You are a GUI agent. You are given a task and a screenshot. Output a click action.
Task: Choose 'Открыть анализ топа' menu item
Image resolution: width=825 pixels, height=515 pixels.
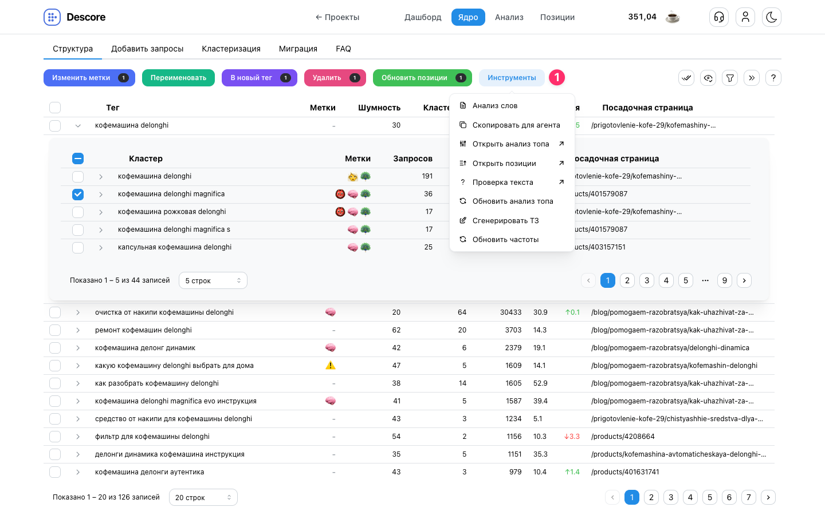512,144
